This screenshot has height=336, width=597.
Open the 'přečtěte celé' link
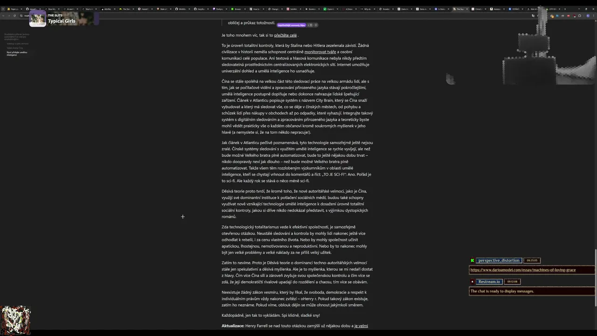click(285, 35)
